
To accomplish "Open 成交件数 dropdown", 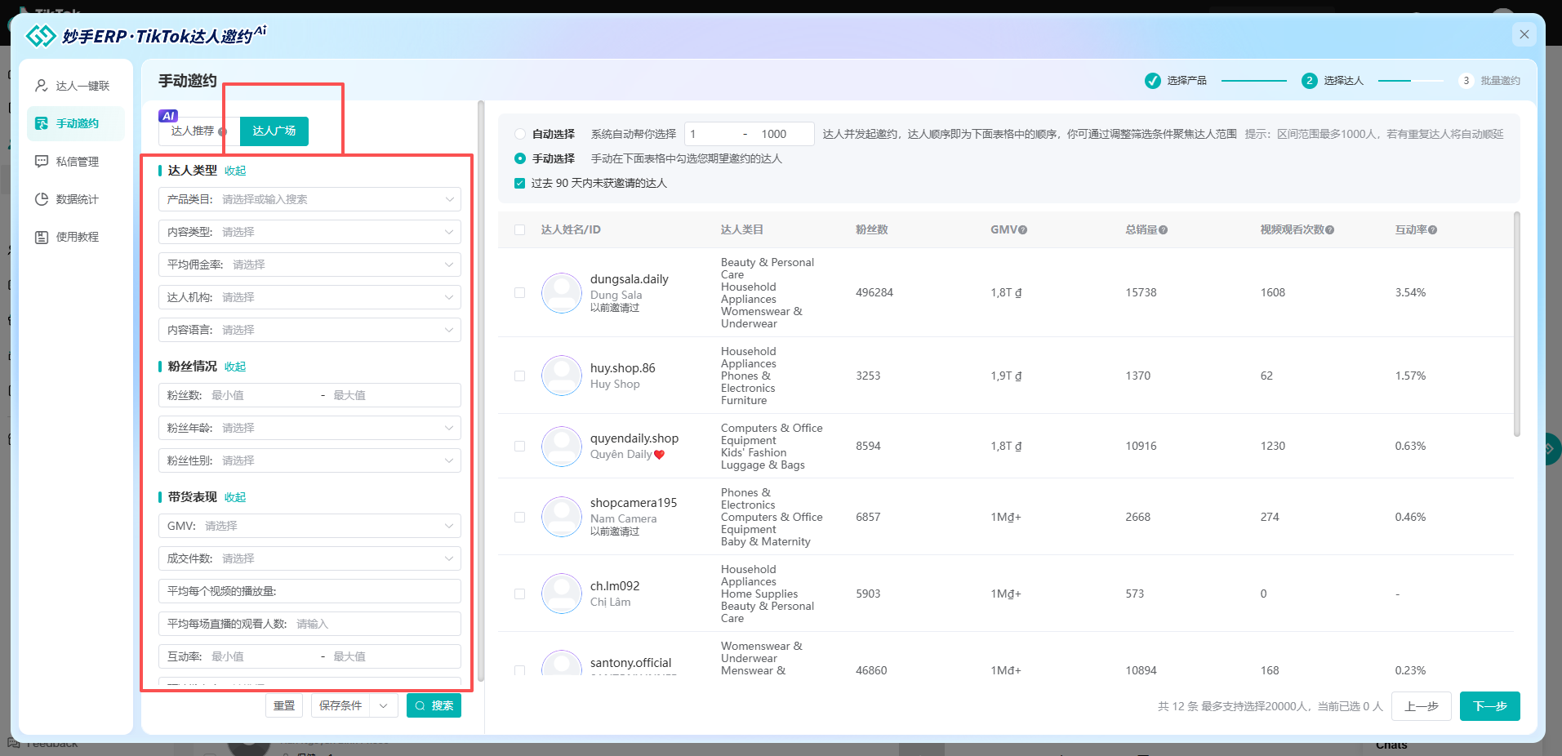I will click(309, 558).
